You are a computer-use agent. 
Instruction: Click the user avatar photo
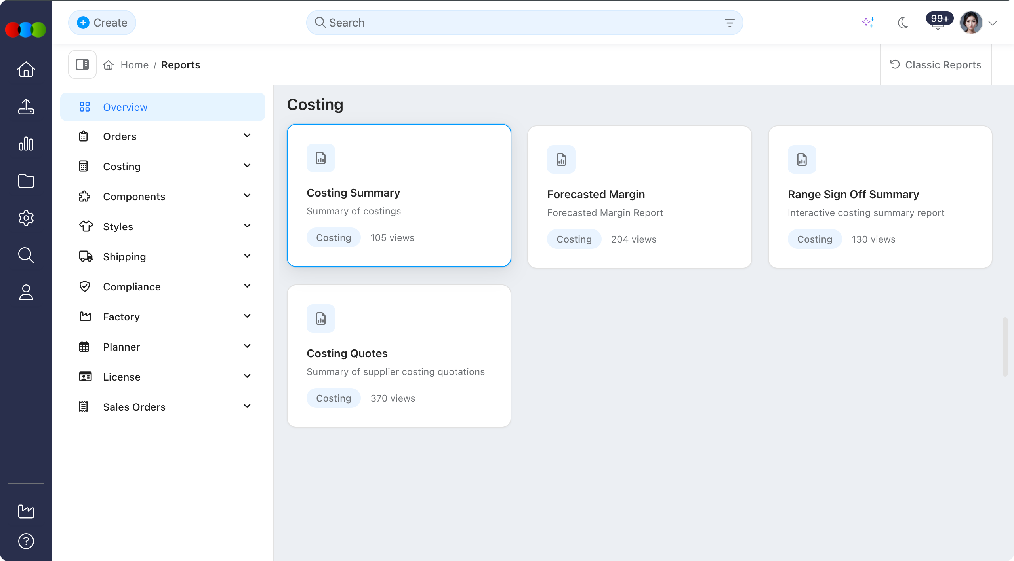[x=971, y=23]
